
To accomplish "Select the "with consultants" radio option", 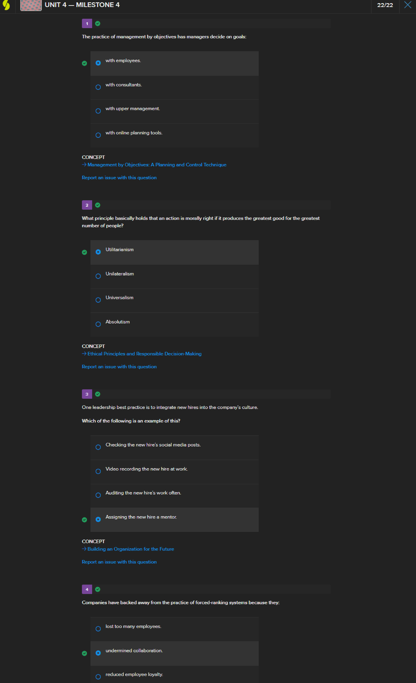I will click(x=98, y=87).
